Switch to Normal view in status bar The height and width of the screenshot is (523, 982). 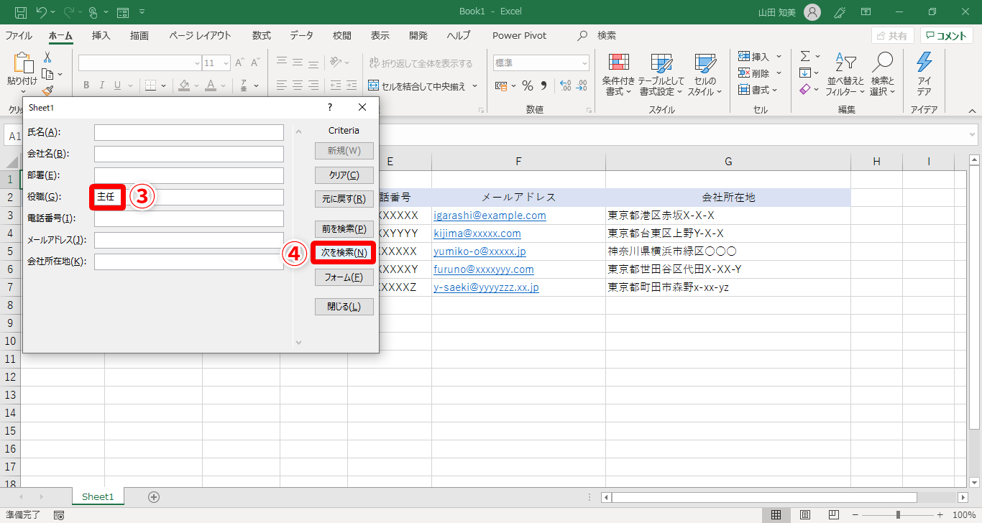tap(776, 515)
